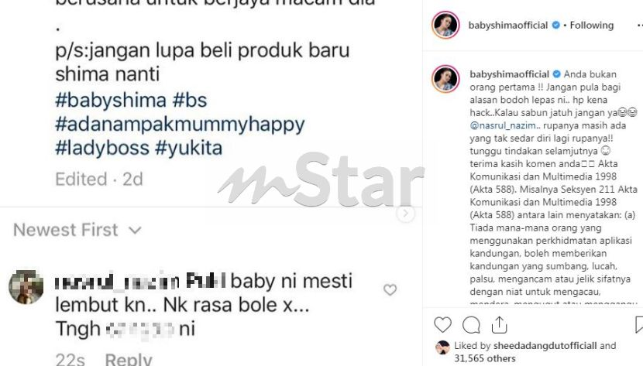This screenshot has width=643, height=366.
Task: Click babyshimaofficial header profile picture
Action: point(445,25)
